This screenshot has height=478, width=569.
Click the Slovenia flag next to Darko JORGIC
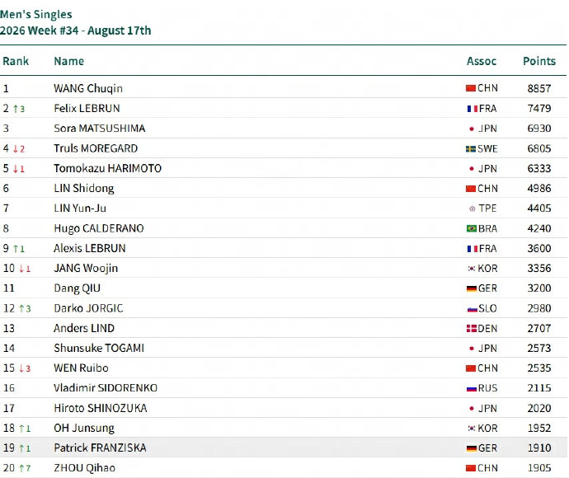[473, 309]
